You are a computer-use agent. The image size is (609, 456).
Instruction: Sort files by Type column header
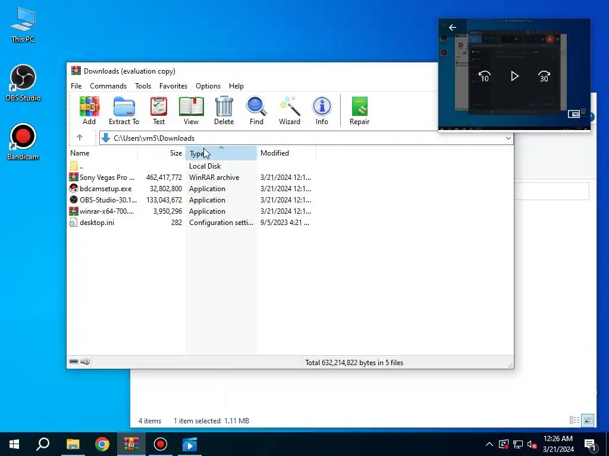click(x=221, y=153)
